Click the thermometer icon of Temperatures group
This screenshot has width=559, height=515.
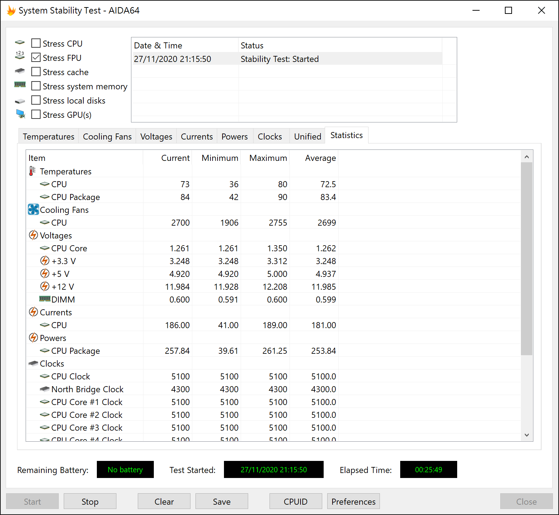[x=32, y=171]
